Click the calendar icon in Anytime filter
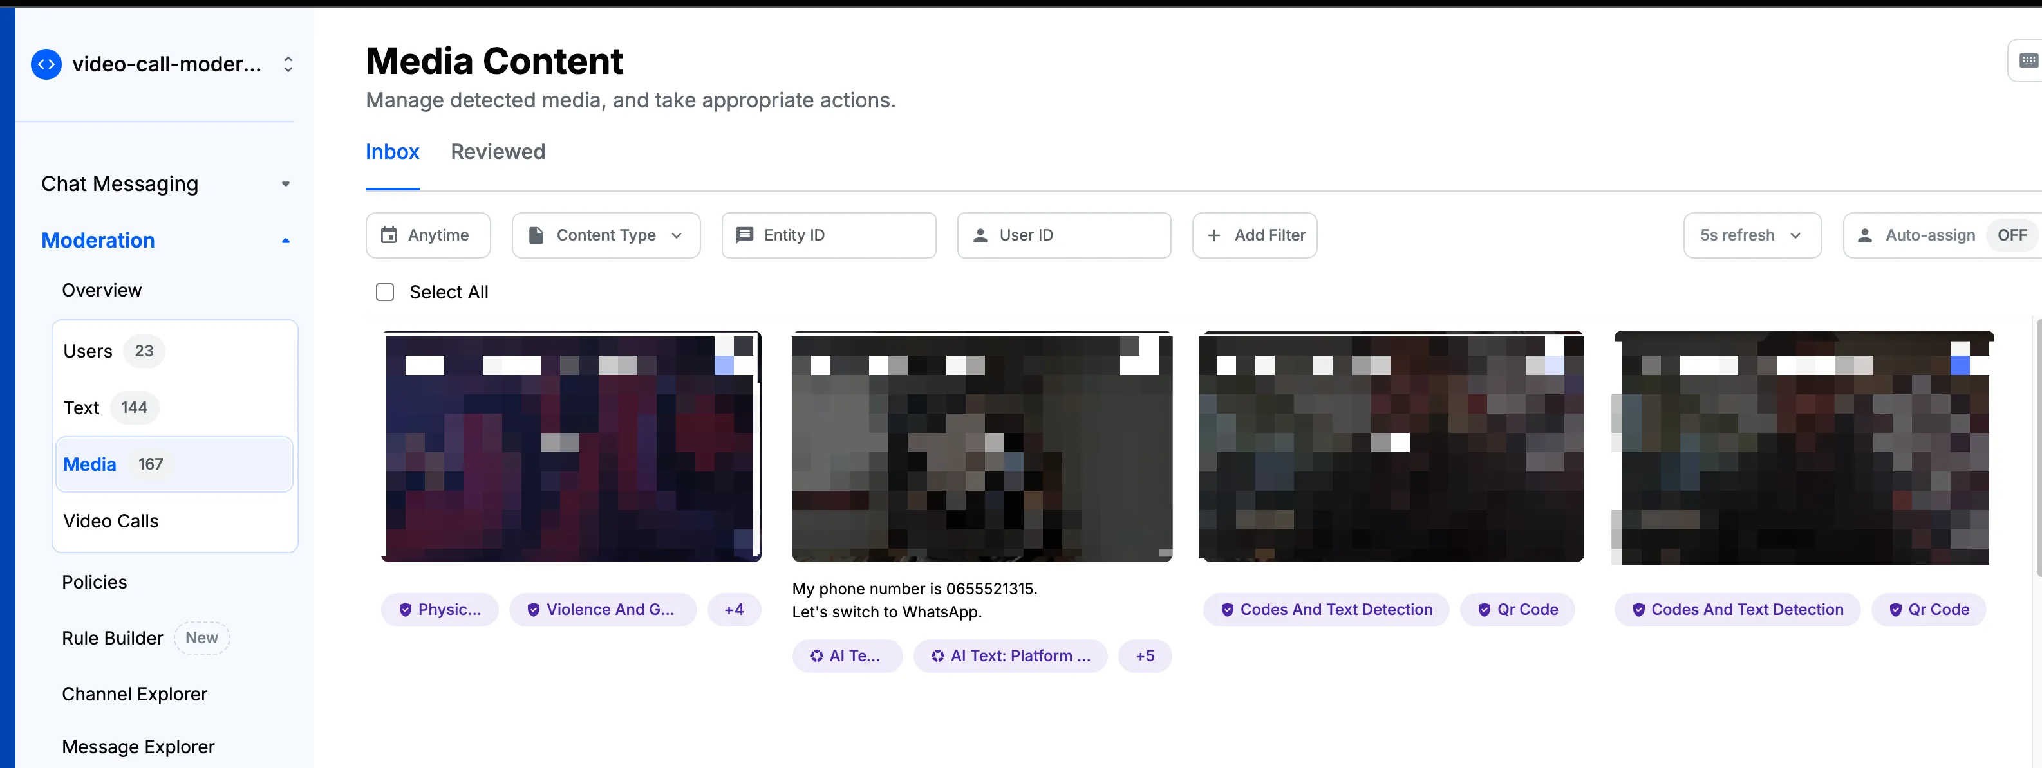Viewport: 2042px width, 768px height. coord(388,235)
